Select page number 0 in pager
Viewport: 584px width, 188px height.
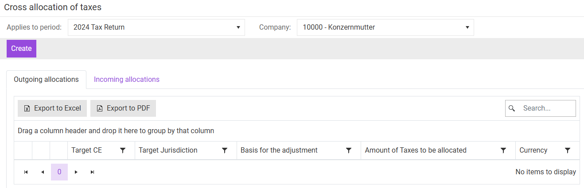[59, 172]
